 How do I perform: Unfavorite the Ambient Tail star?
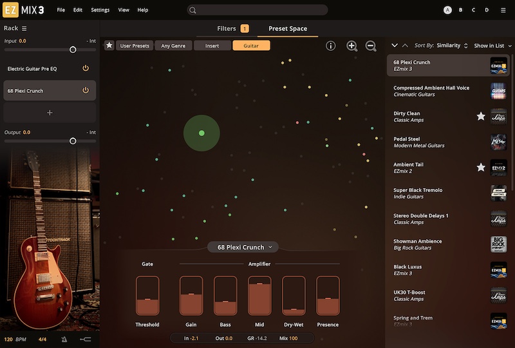(481, 168)
